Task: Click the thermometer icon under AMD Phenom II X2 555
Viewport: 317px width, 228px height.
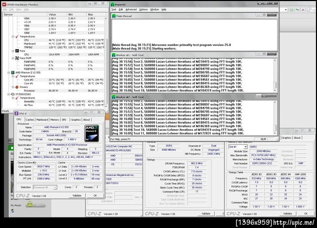Action: 17,76
